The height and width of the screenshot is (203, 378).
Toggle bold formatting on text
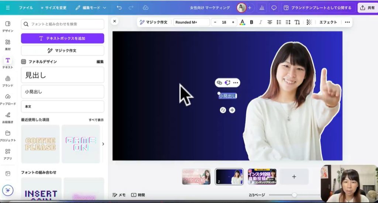[251, 22]
